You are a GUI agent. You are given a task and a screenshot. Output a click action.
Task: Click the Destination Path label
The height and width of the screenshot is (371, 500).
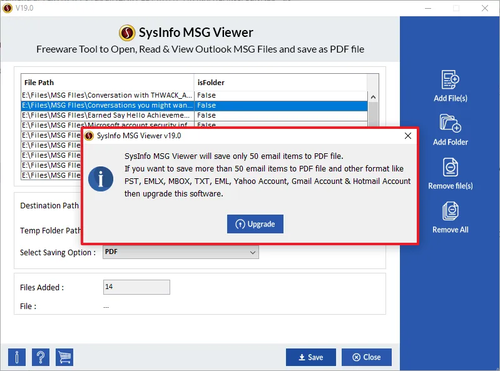[49, 206]
